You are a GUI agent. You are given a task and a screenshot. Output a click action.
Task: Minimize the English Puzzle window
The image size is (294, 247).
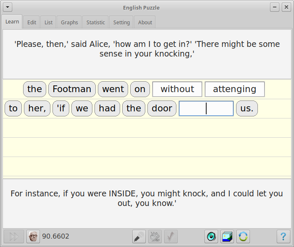click(275, 7)
